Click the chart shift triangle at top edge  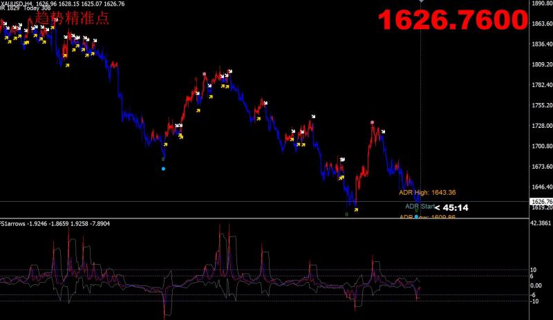coord(421,2)
